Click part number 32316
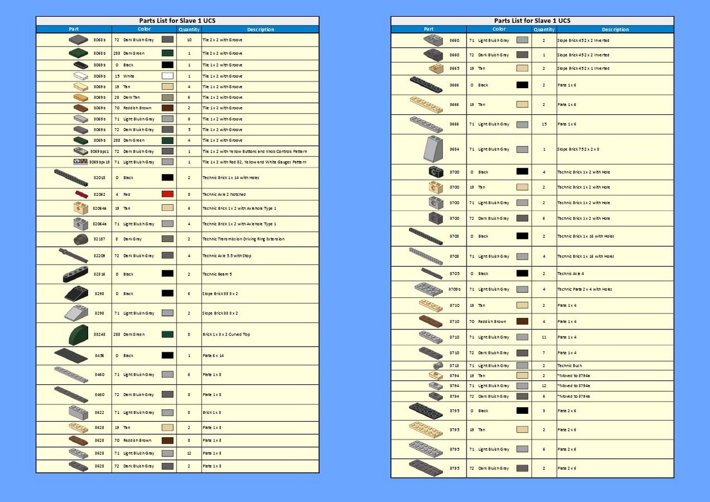Image resolution: width=710 pixels, height=502 pixels. point(99,274)
